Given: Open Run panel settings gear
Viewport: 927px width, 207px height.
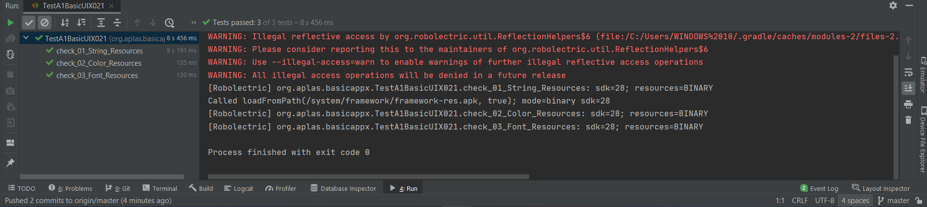Looking at the screenshot, I should click(893, 5).
